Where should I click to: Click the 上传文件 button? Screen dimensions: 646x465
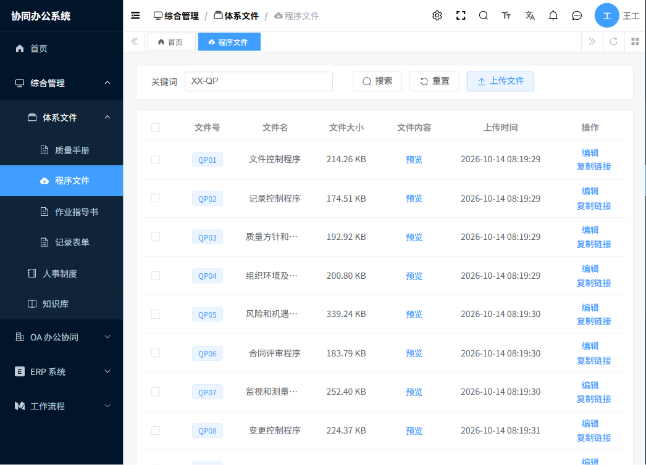pos(500,81)
